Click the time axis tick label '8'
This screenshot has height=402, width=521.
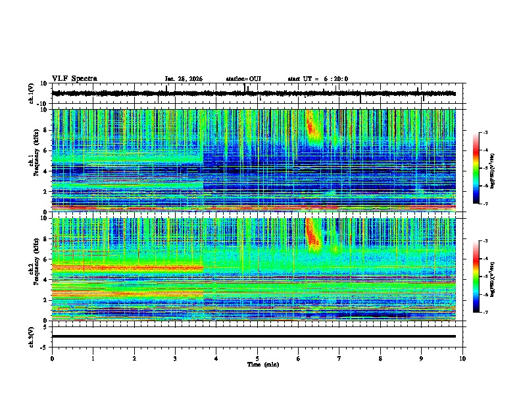[x=380, y=359]
